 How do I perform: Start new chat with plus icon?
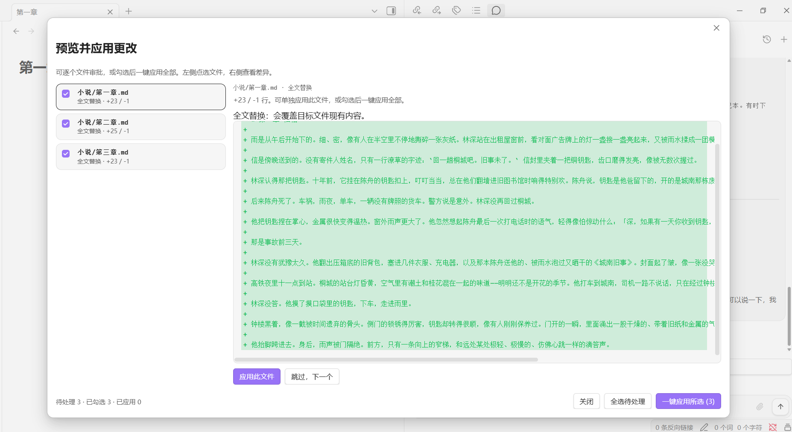(784, 39)
